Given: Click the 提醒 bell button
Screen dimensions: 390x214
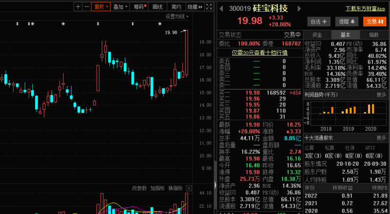Looking at the screenshot, I should (347, 21).
